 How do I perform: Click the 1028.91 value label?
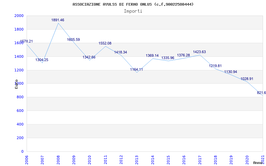pos(247,79)
